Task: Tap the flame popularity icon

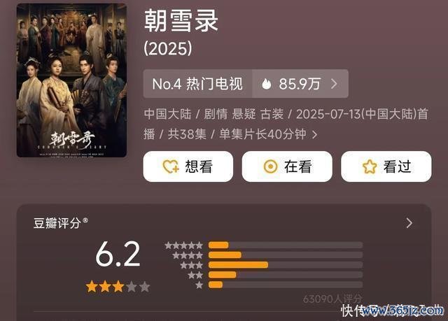Action: 266,84
